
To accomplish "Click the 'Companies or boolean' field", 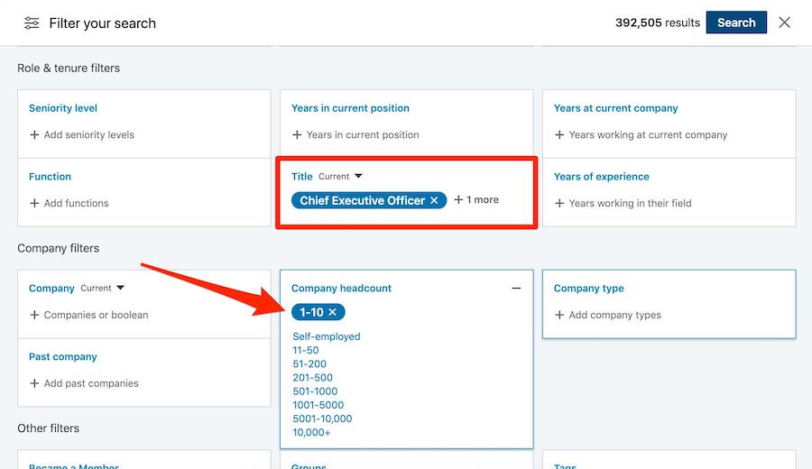I will click(x=96, y=315).
